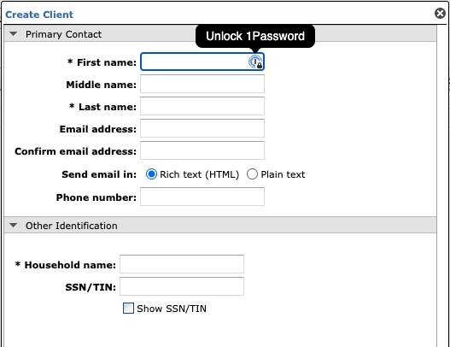Click the Last name text box

tap(202, 106)
